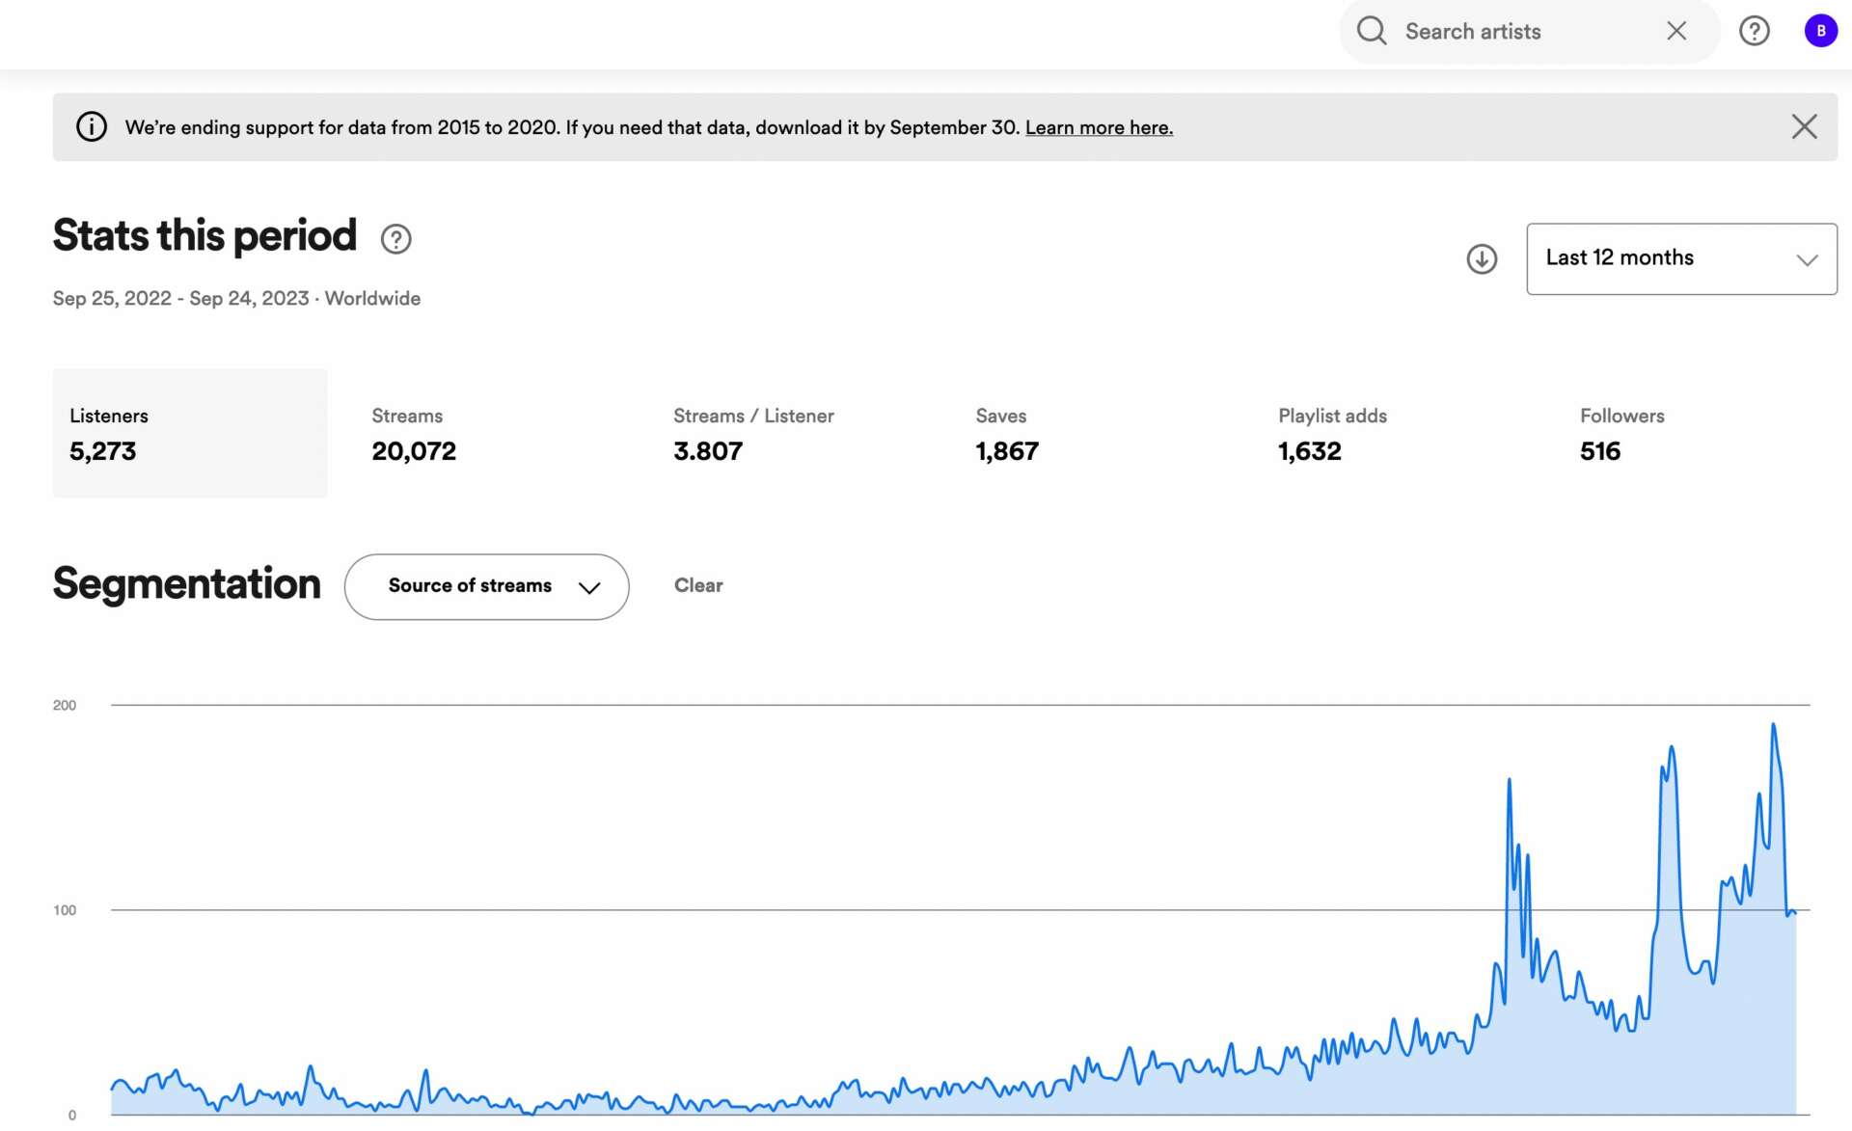Screen dimensions: 1852x1131
Task: Download the stats data via arrow icon
Action: tap(1482, 258)
